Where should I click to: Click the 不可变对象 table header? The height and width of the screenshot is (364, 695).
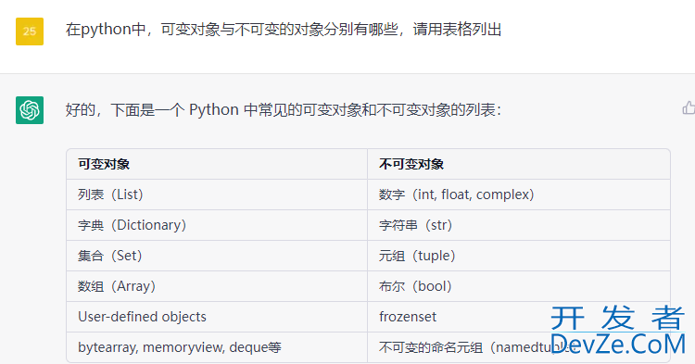(x=519, y=164)
